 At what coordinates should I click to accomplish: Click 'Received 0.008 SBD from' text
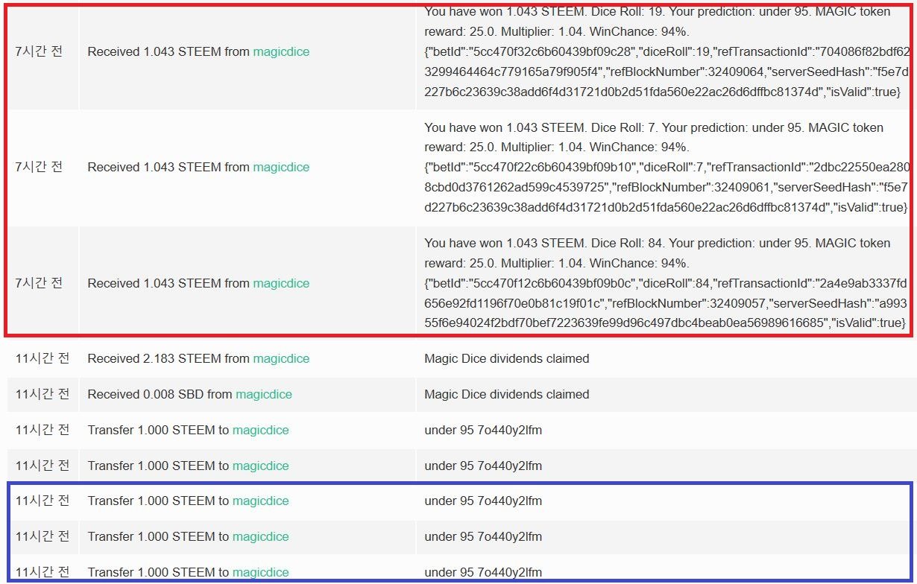[x=160, y=394]
